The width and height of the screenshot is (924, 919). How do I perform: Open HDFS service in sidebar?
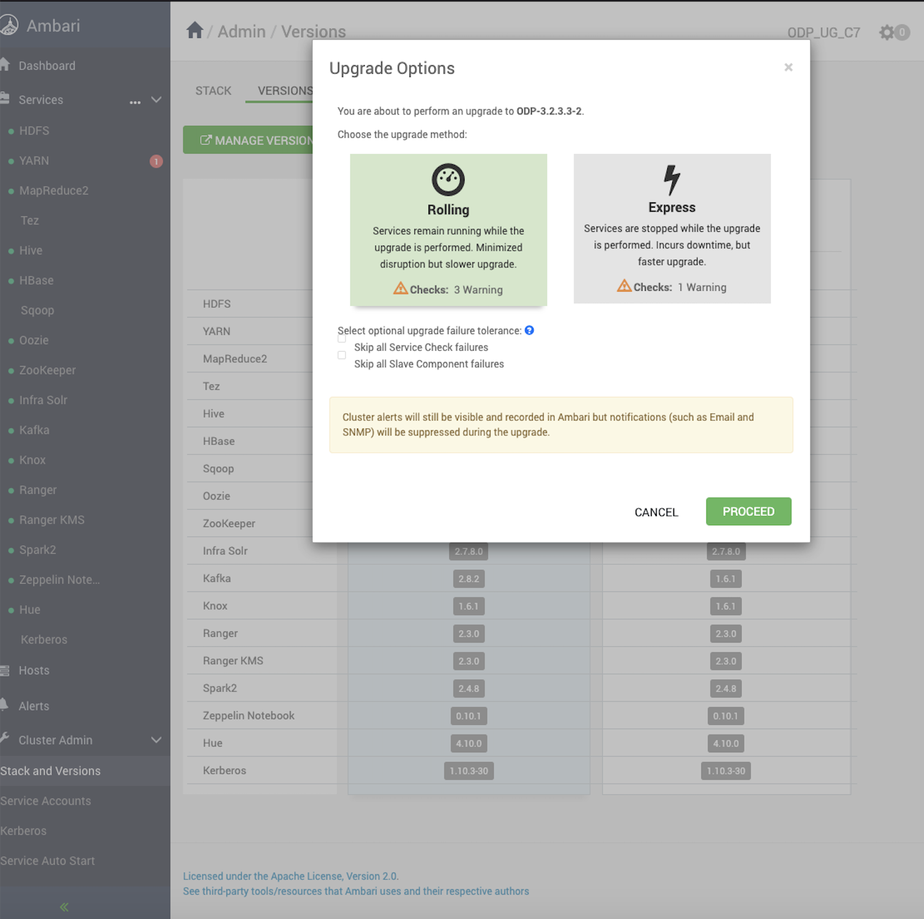click(x=34, y=131)
